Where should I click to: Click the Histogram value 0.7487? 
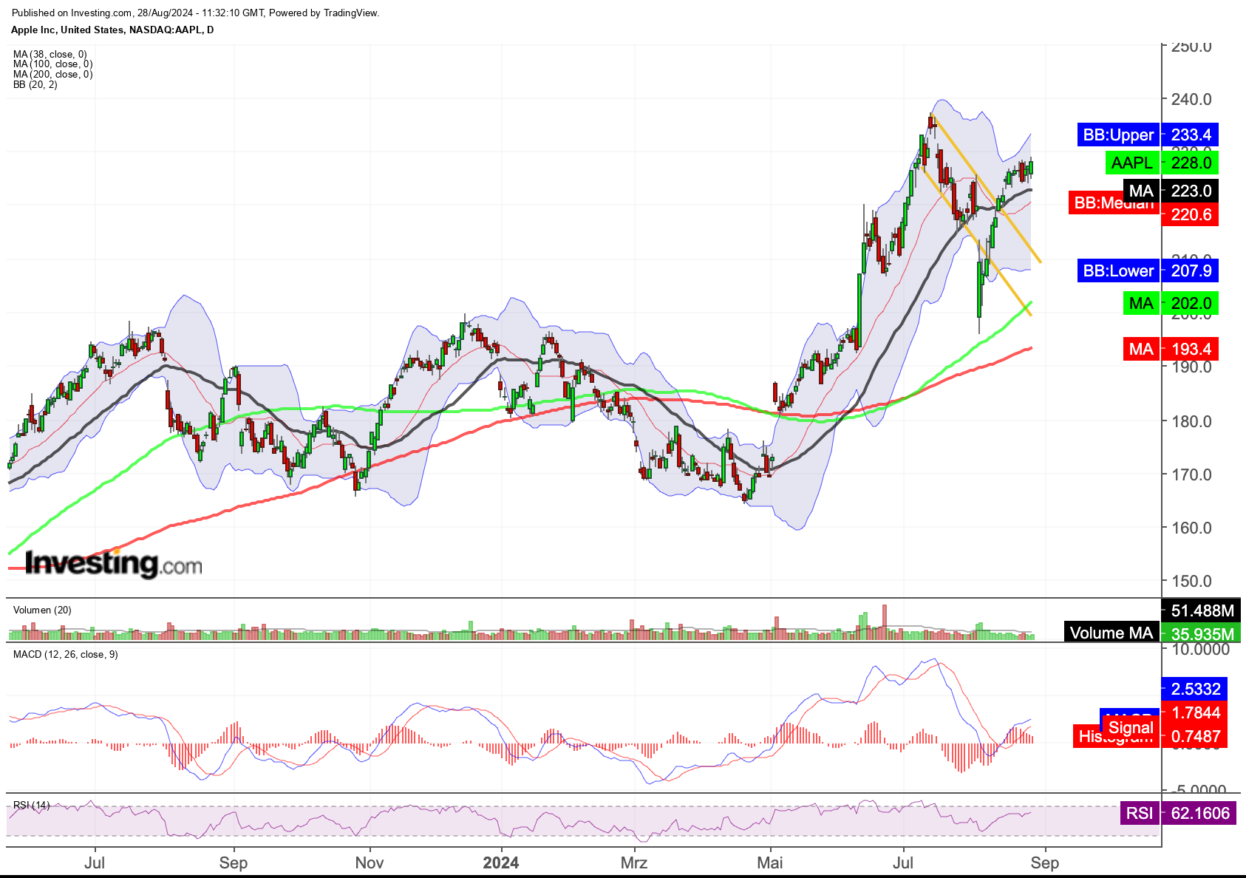pyautogui.click(x=1195, y=736)
